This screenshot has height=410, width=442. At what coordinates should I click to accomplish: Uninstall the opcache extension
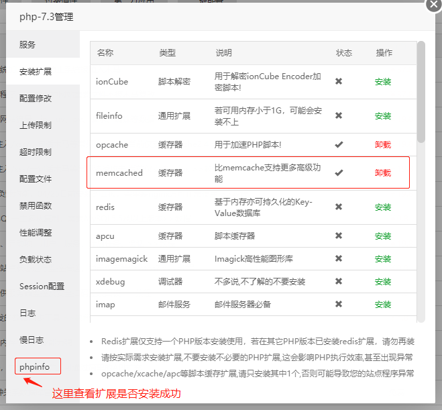coord(383,145)
